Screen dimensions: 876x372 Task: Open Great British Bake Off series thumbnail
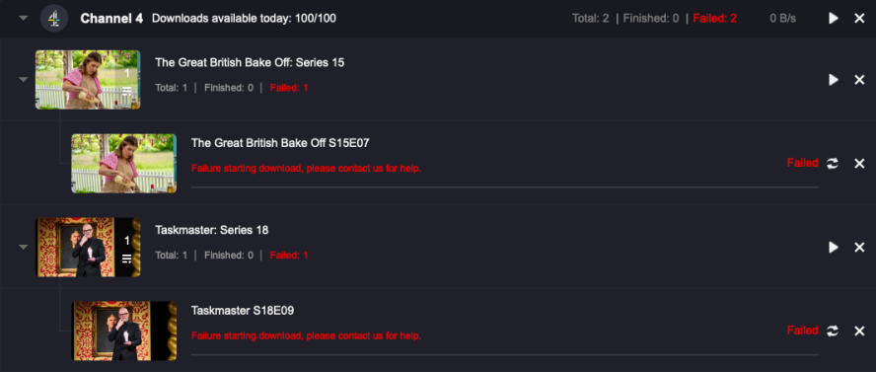pos(88,80)
